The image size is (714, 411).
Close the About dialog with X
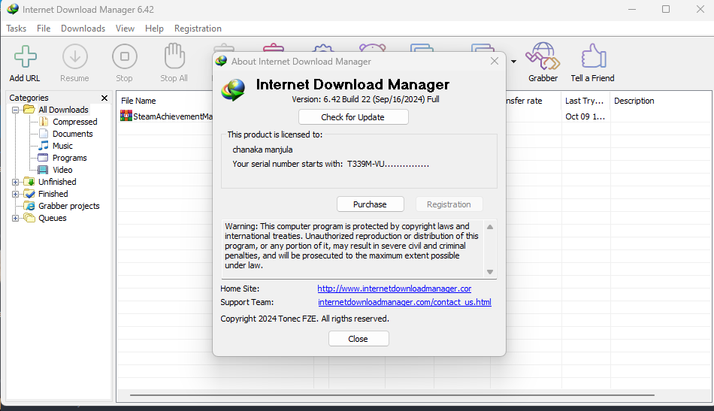coord(495,61)
